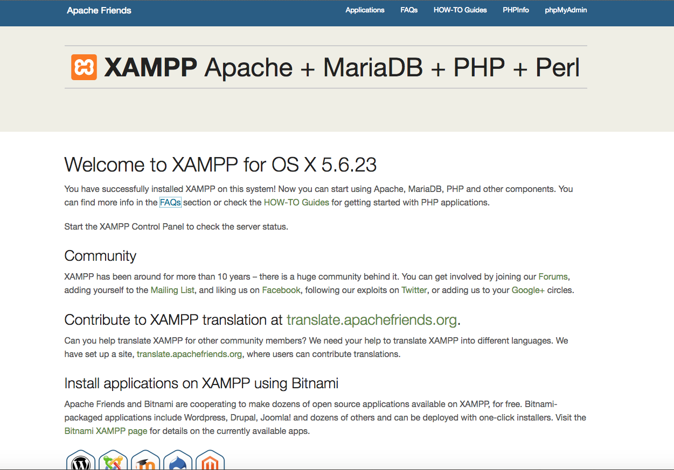Go to Apache Friends home brand link
674x470 pixels.
pyautogui.click(x=99, y=10)
